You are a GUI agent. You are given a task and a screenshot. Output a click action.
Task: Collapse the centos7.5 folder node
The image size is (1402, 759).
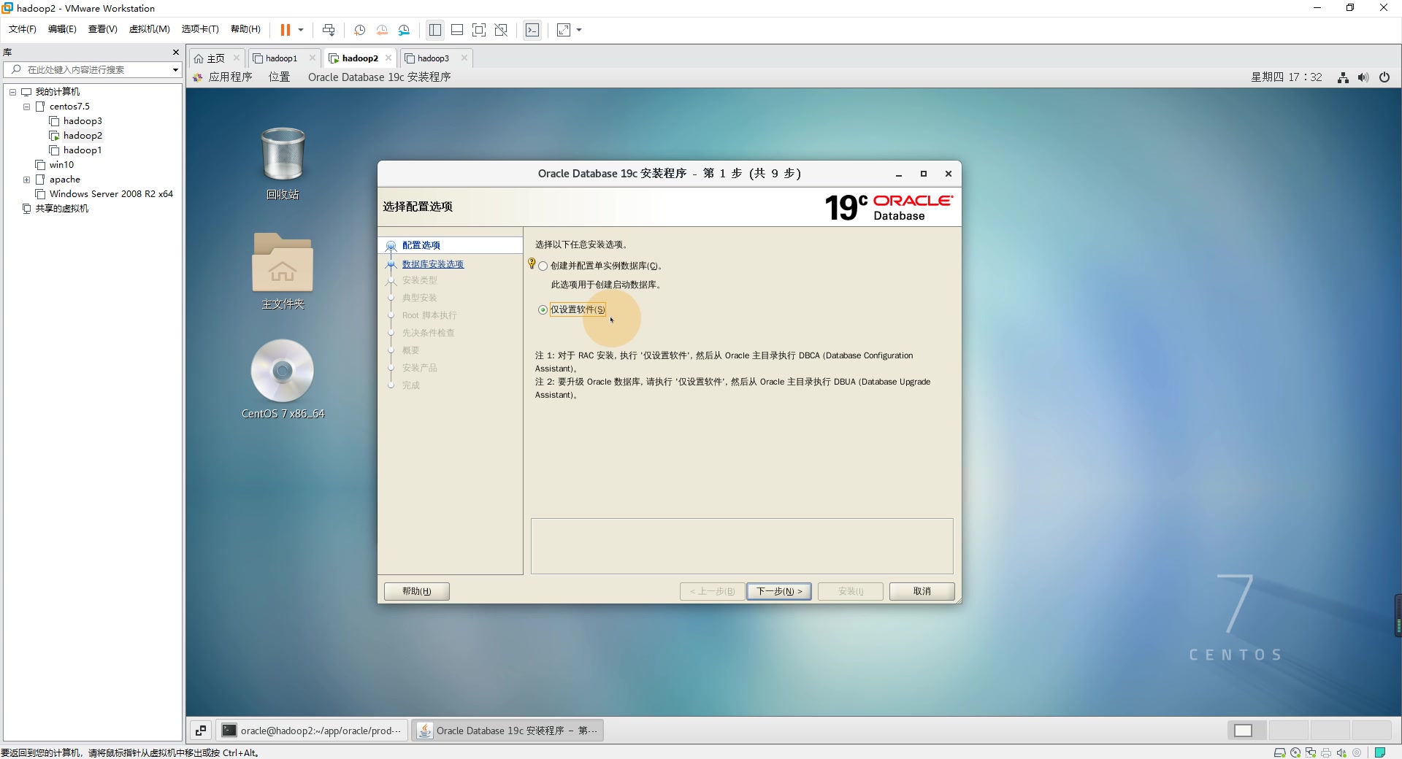(x=26, y=107)
